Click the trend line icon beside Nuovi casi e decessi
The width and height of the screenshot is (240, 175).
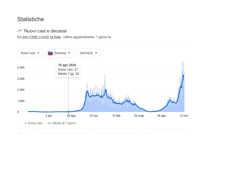20,31
